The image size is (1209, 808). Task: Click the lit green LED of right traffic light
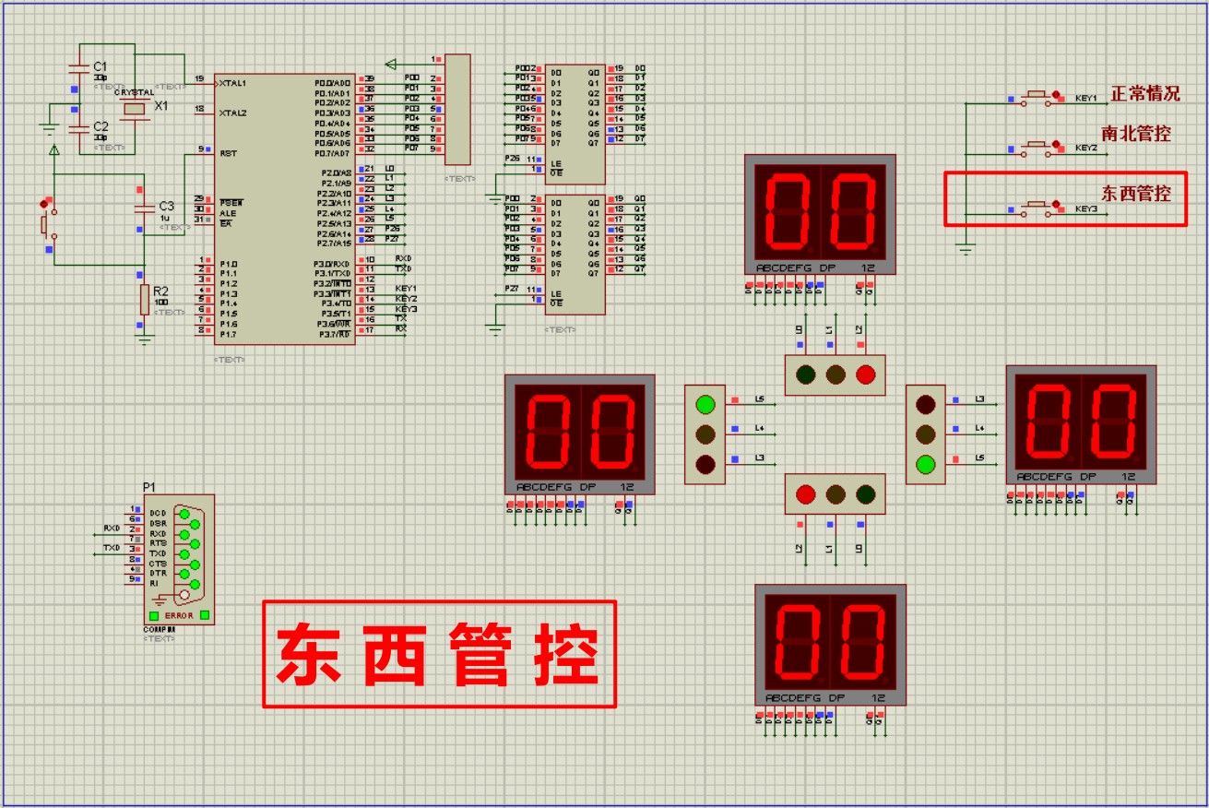(x=927, y=465)
